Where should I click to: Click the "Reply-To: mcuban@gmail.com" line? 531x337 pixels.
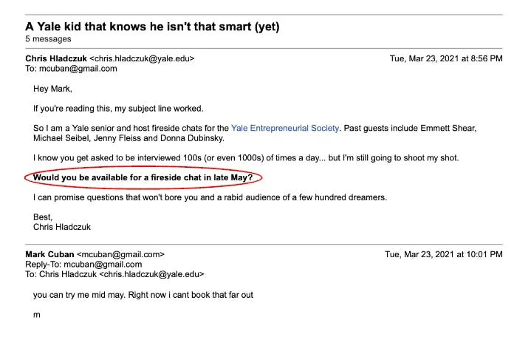coord(83,264)
